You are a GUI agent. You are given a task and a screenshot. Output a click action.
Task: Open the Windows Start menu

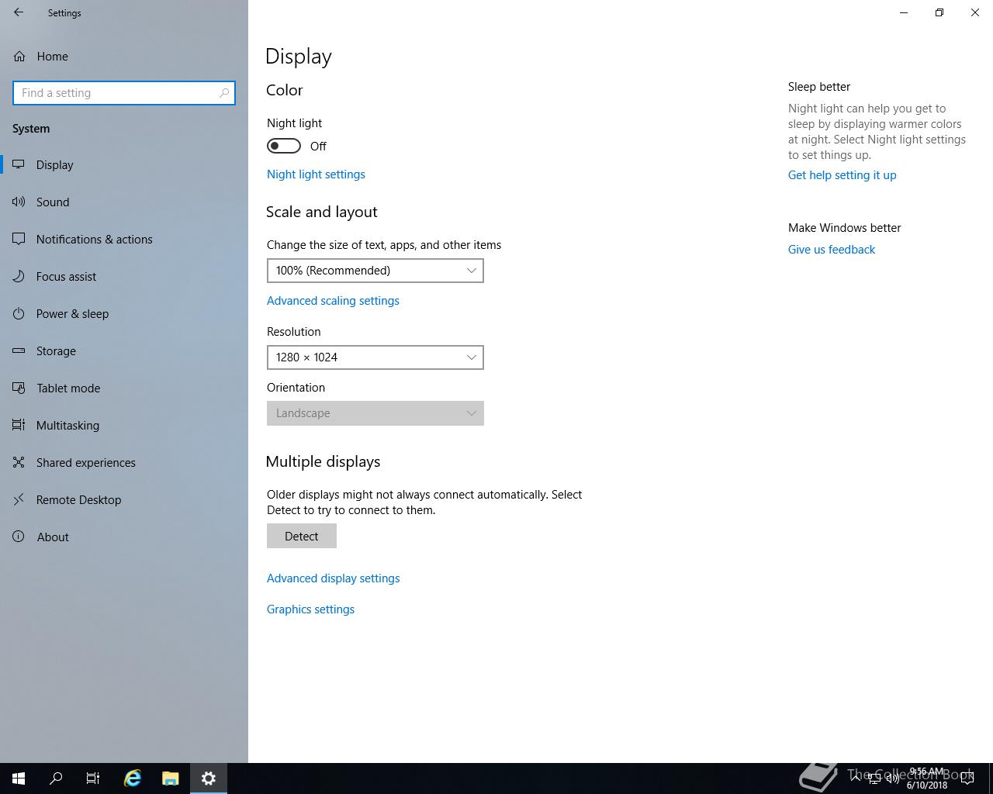tap(19, 778)
